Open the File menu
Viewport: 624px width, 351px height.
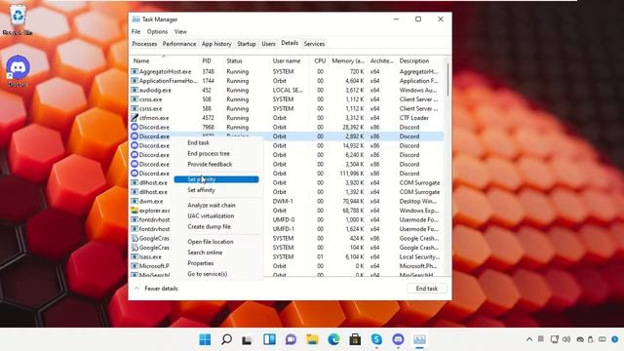pos(136,31)
